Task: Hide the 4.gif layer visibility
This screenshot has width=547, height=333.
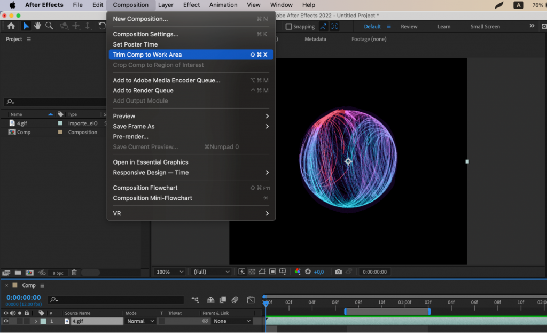Action: click(x=6, y=321)
